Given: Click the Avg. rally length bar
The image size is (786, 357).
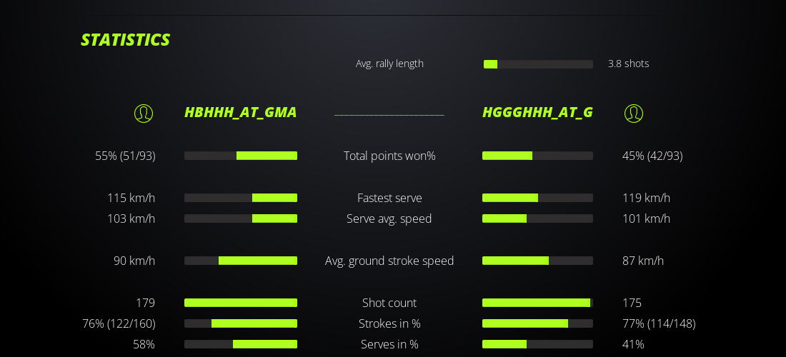Looking at the screenshot, I should click(x=538, y=64).
